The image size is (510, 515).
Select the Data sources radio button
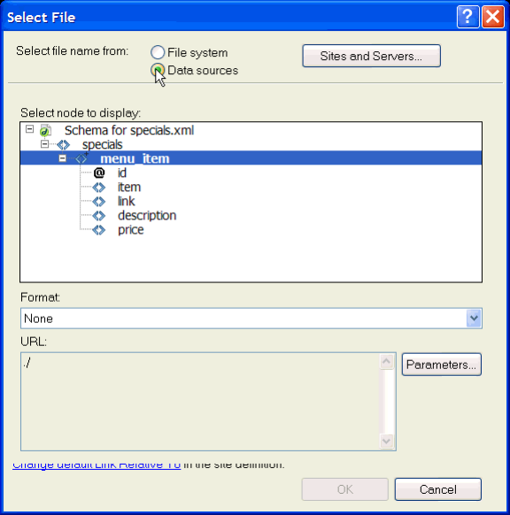tap(158, 70)
